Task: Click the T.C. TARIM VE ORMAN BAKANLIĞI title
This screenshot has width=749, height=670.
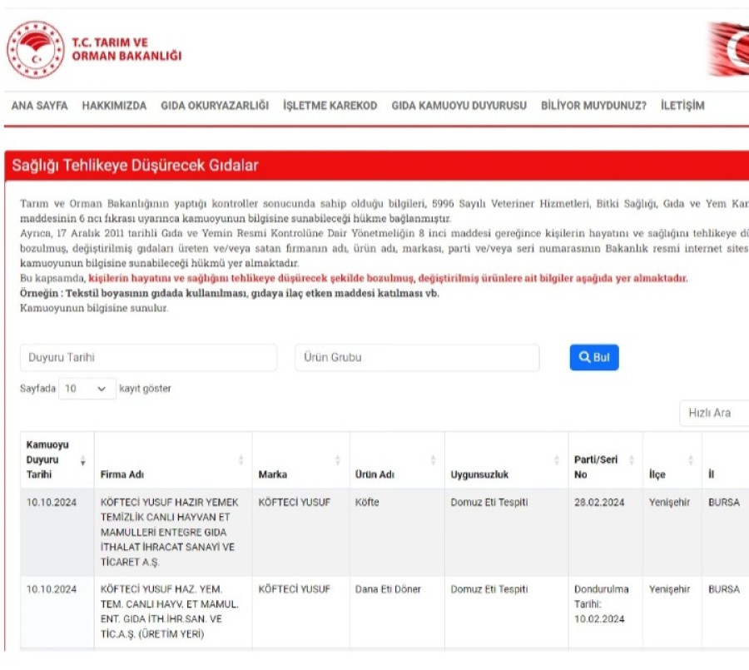Action: pyautogui.click(x=126, y=49)
